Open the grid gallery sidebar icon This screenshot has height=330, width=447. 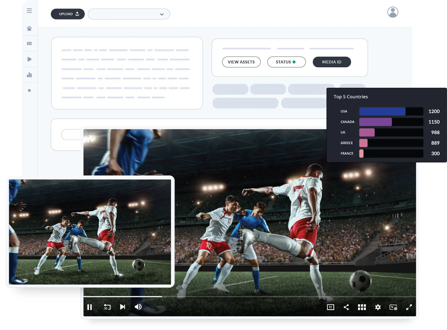coord(29,44)
